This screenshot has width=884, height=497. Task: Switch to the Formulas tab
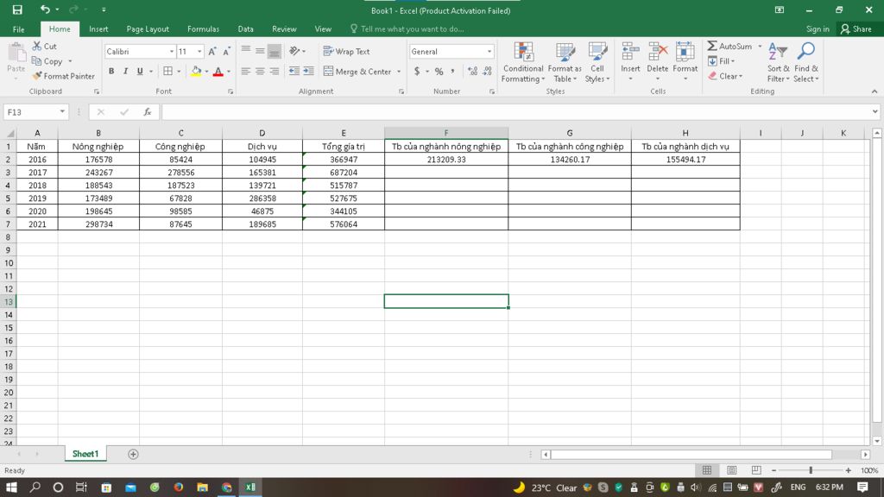click(203, 29)
